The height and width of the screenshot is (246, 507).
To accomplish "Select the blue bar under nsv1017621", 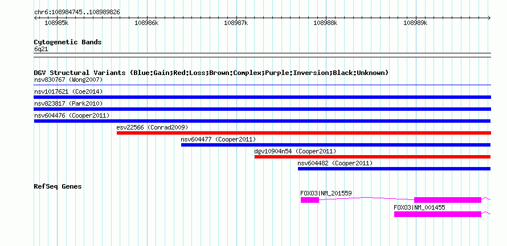I will (x=262, y=97).
